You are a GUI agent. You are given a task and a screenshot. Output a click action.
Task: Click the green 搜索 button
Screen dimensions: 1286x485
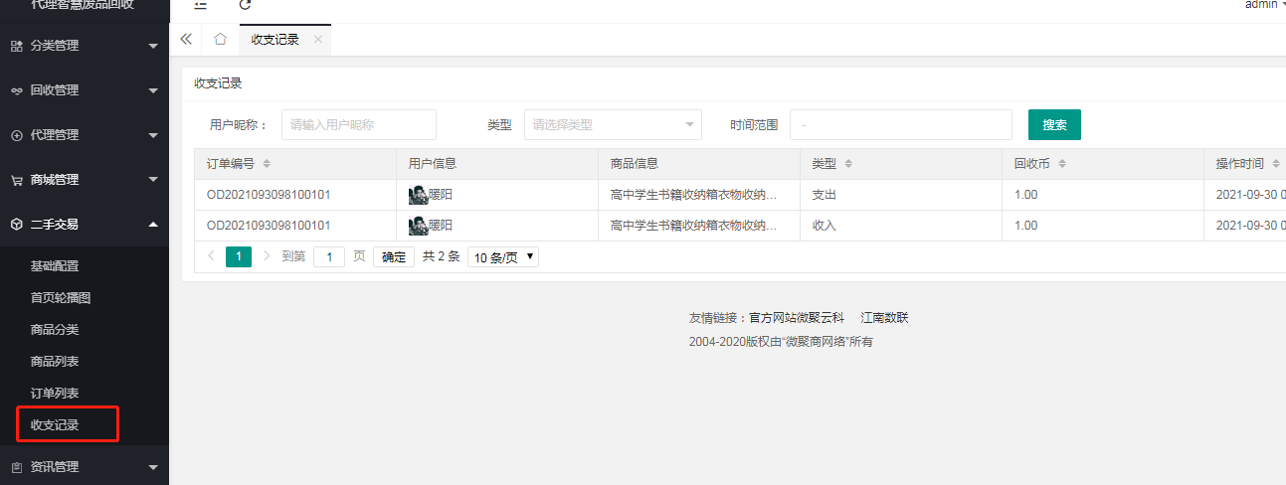(1054, 125)
